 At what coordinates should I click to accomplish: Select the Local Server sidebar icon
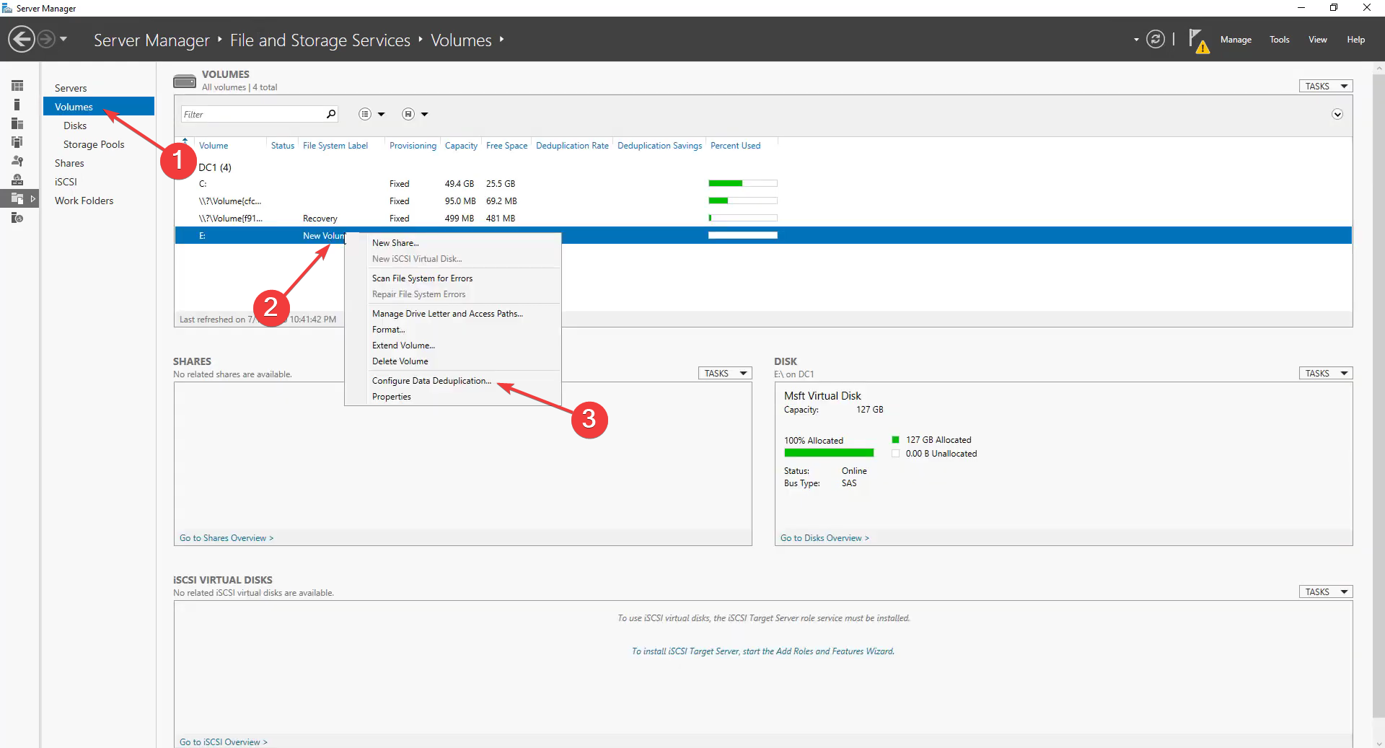tap(17, 105)
